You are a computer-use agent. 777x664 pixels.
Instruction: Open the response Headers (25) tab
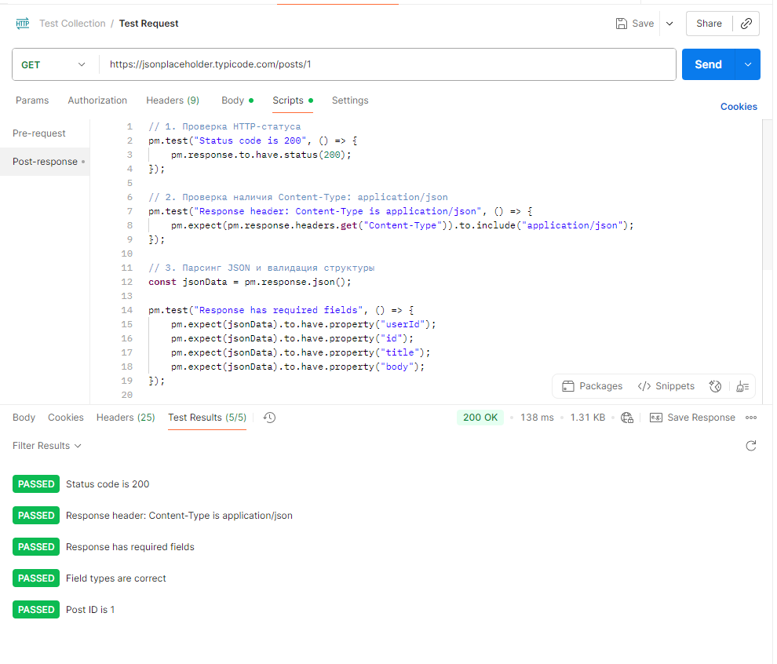[x=126, y=418]
